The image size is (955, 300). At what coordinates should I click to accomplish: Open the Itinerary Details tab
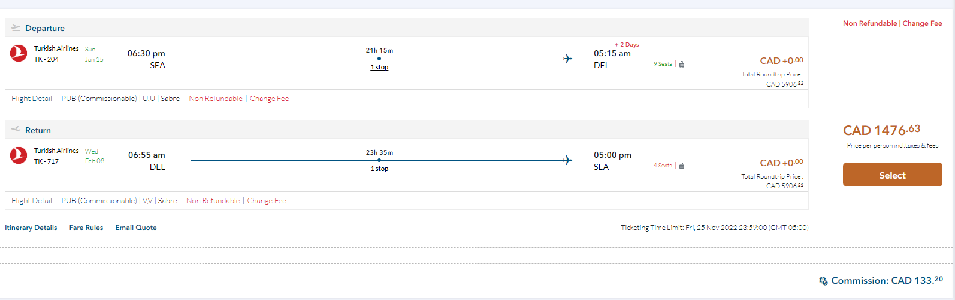[x=31, y=228]
